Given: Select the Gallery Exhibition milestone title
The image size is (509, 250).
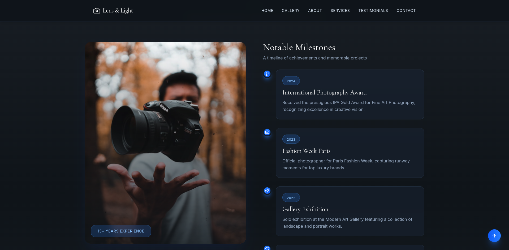Looking at the screenshot, I should (305, 209).
